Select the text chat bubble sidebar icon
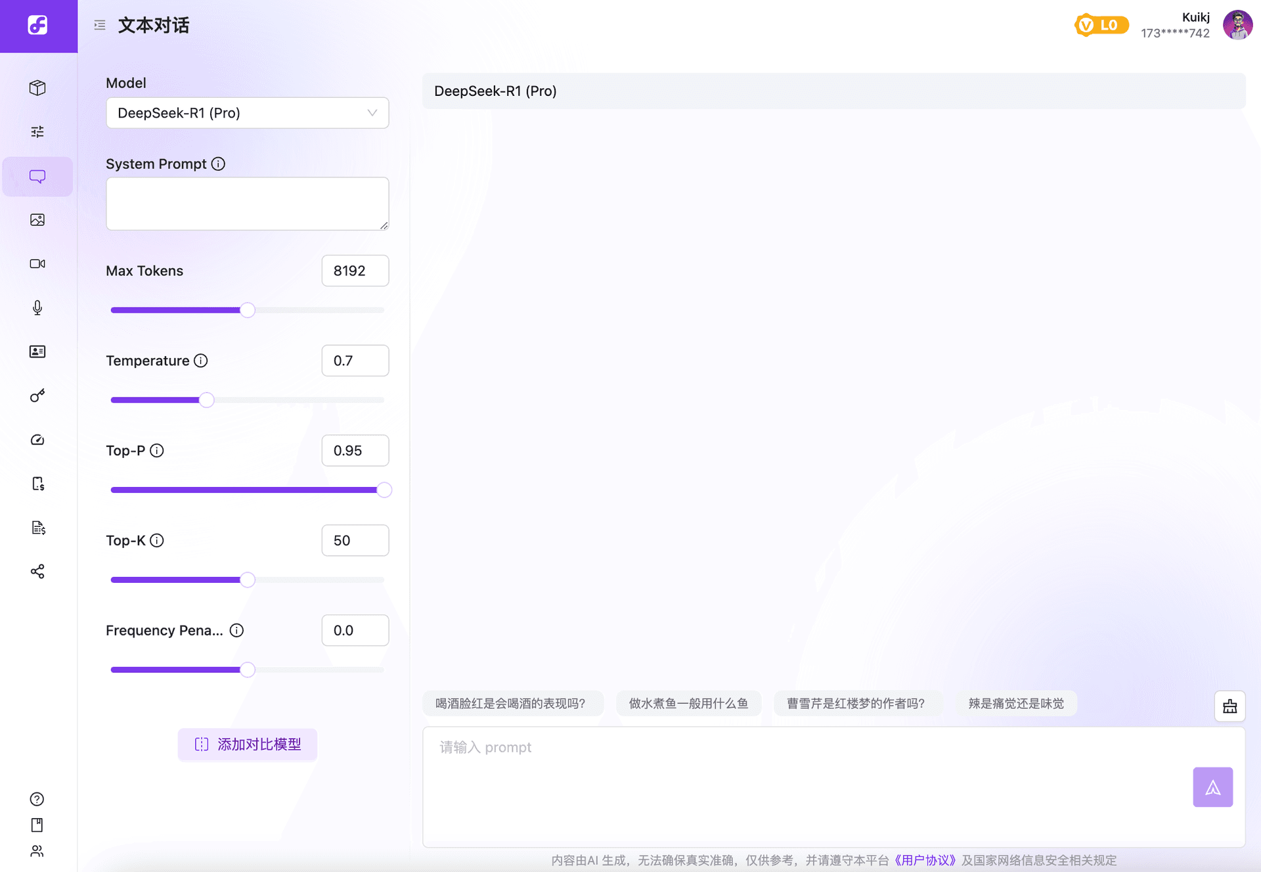The image size is (1261, 872). click(x=37, y=176)
